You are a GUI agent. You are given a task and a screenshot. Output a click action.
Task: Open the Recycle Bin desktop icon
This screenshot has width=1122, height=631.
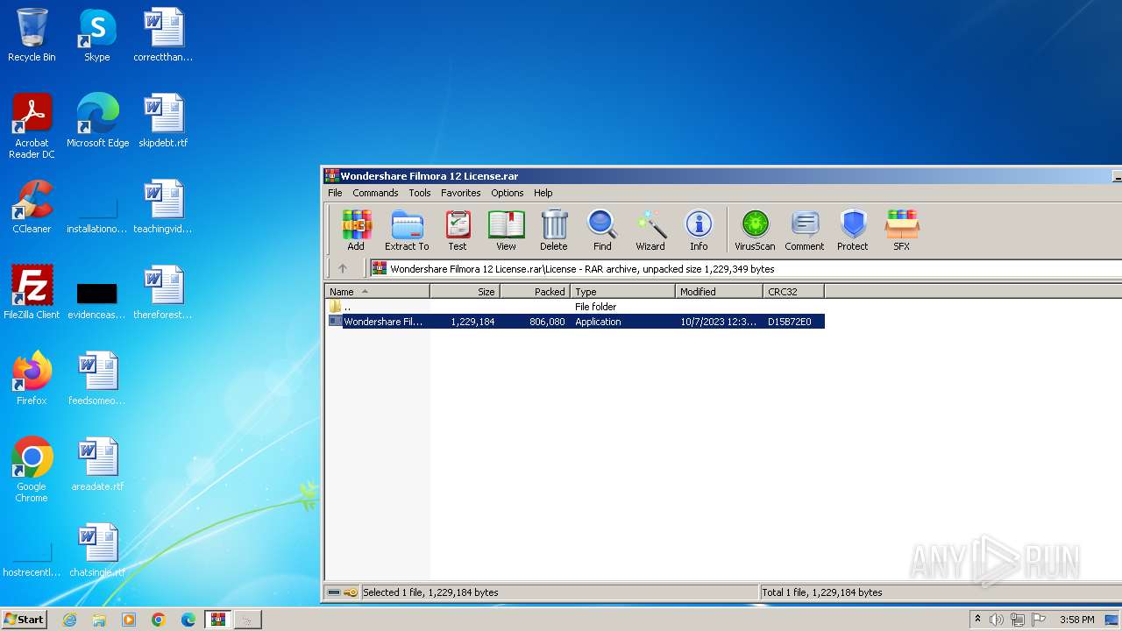click(x=32, y=36)
